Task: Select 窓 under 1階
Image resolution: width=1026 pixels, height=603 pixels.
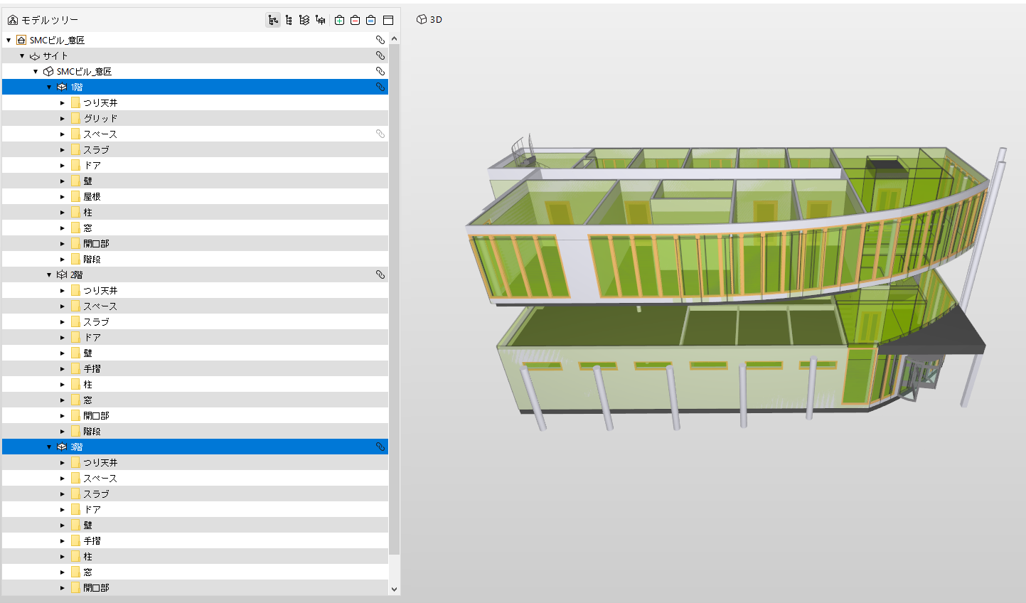Action: (195, 228)
